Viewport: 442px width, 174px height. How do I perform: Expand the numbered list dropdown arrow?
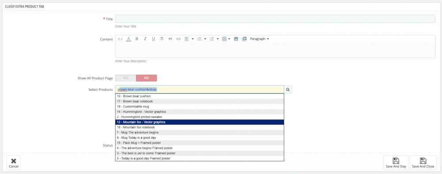218,39
